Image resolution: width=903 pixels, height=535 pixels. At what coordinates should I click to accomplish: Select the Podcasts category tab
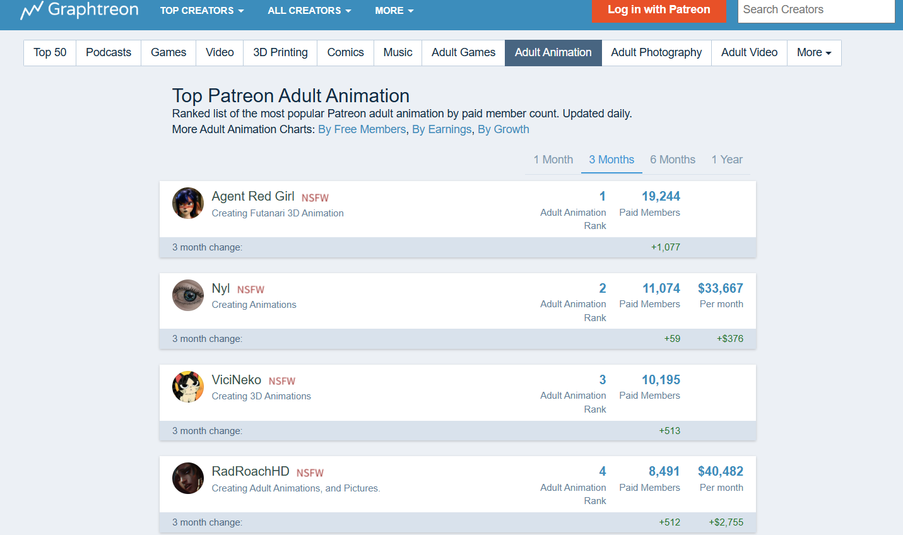pos(109,53)
